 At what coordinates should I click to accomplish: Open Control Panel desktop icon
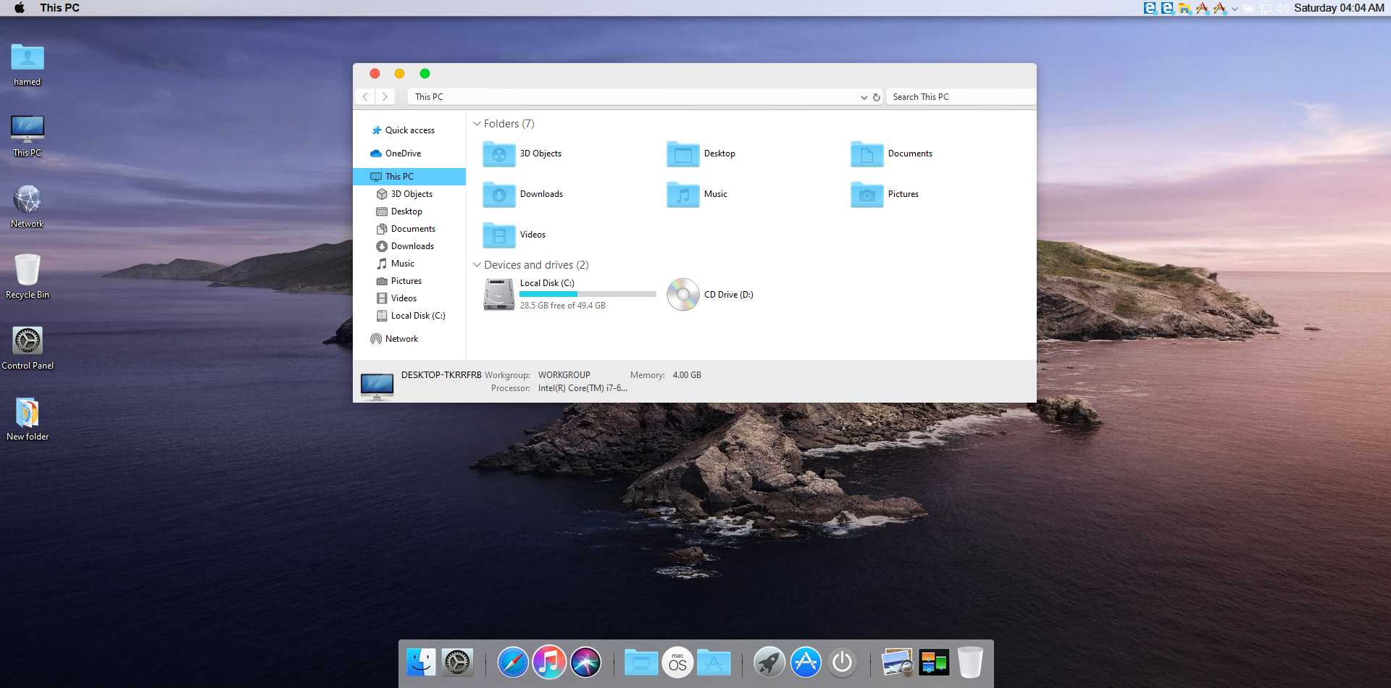28,341
